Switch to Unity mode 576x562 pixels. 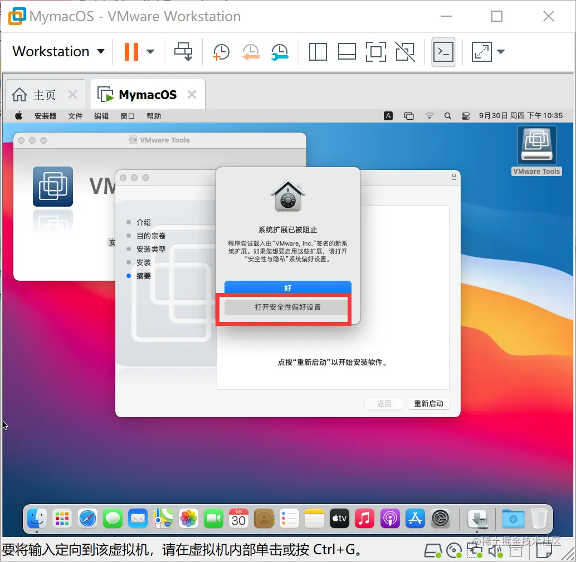pyautogui.click(x=405, y=52)
